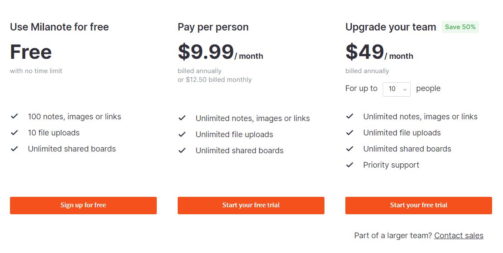Click checkmark by Pay per person Unlimited file uploads

pyautogui.click(x=182, y=134)
